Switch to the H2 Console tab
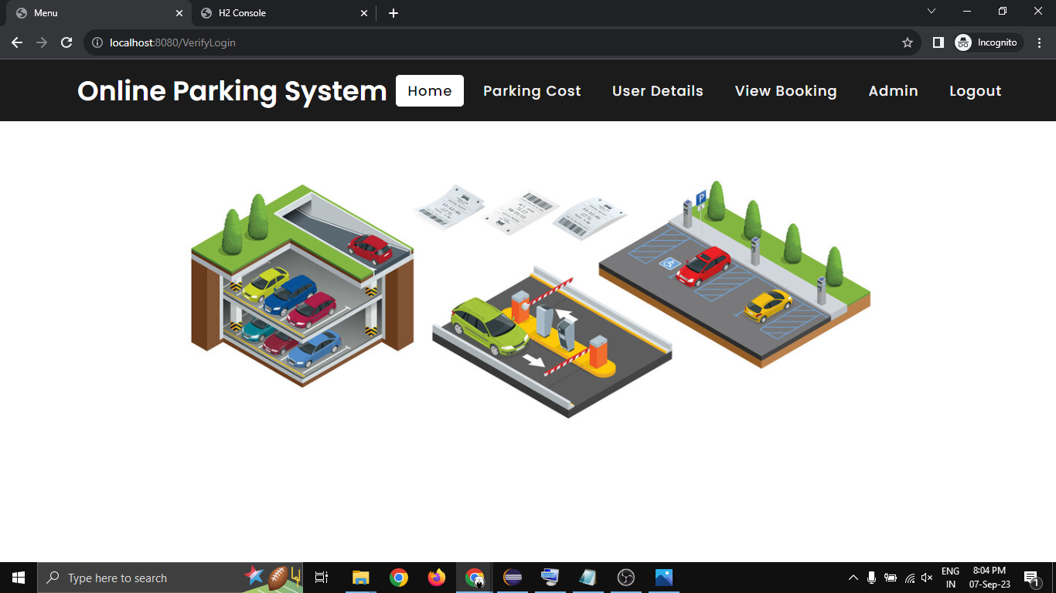This screenshot has height=593, width=1056. (278, 13)
